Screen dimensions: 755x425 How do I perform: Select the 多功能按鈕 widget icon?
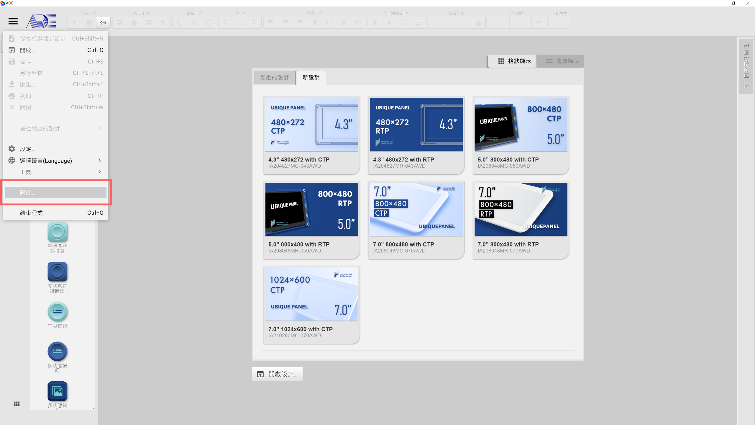[58, 351]
